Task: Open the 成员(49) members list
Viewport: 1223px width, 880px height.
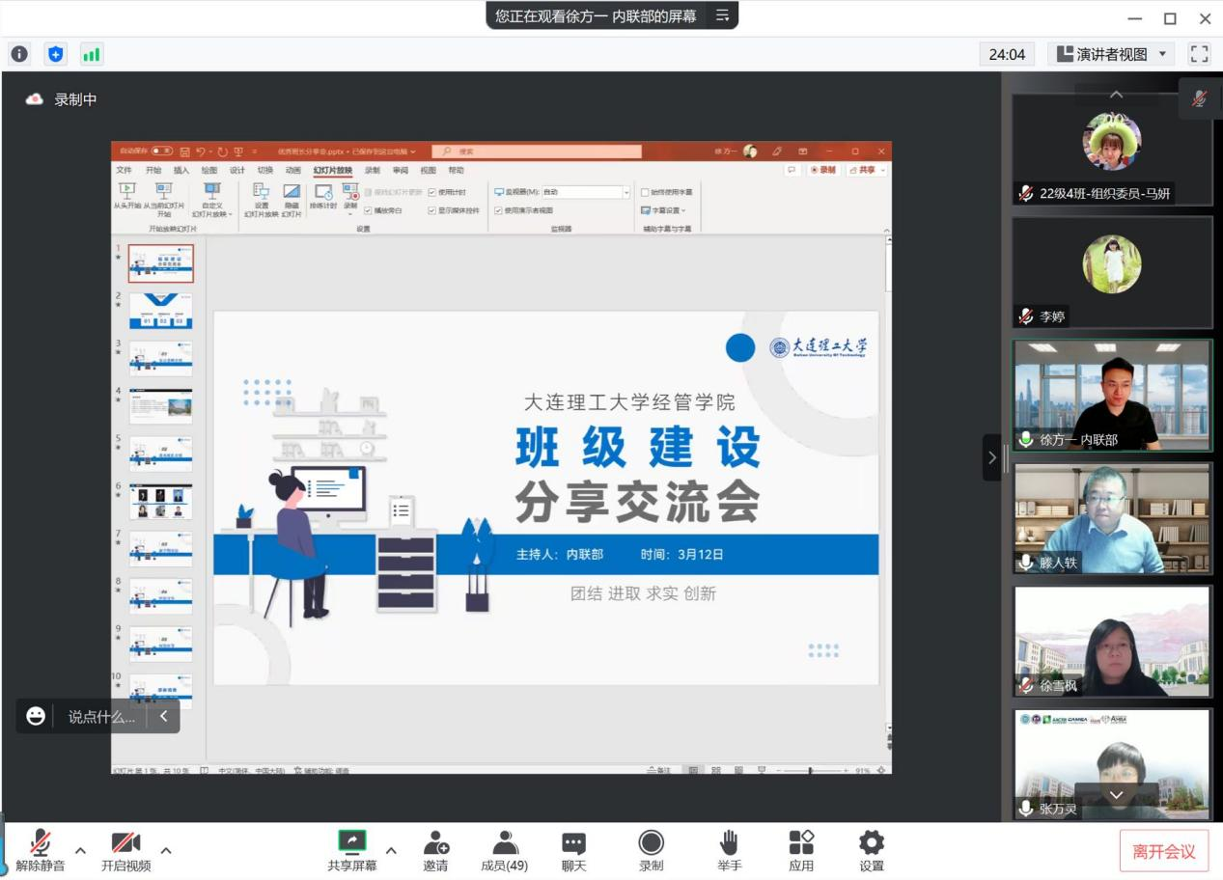Action: click(x=504, y=850)
